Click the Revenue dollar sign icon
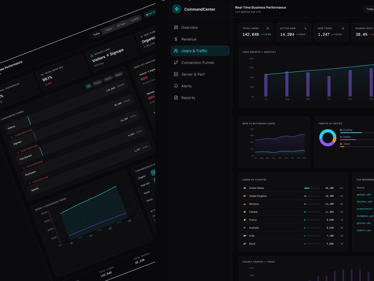This screenshot has width=374, height=281. coord(176,39)
